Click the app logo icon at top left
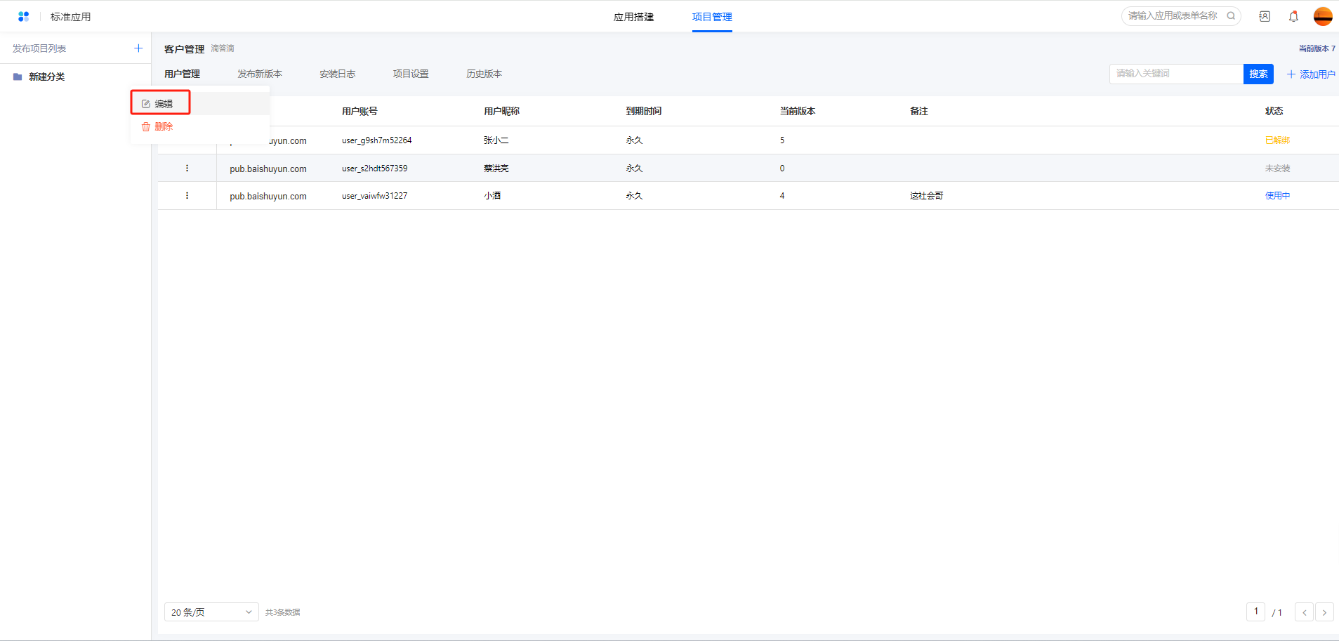 click(x=23, y=16)
